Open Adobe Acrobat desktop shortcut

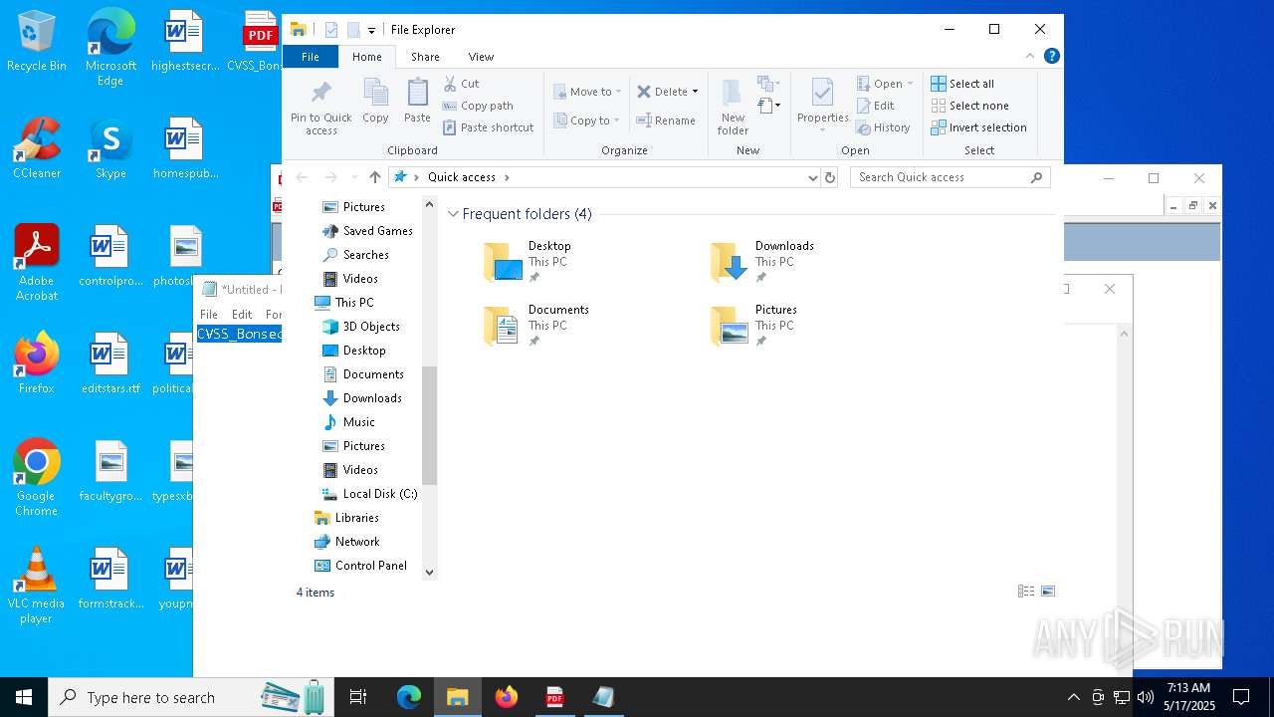37,263
